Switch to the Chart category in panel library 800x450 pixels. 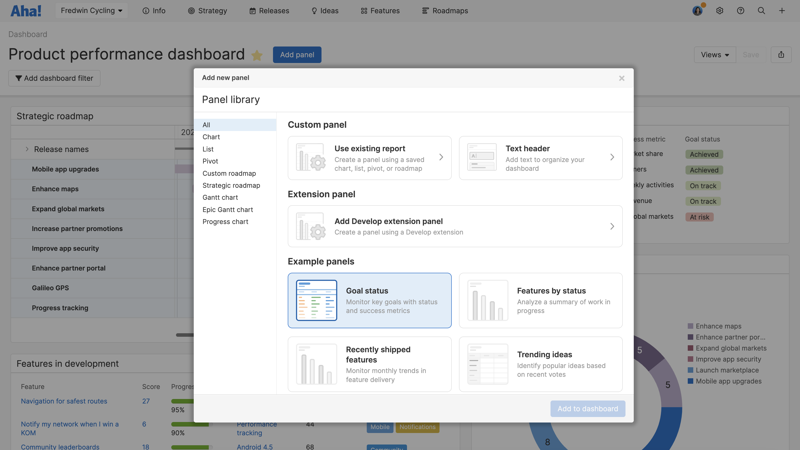pos(211,137)
